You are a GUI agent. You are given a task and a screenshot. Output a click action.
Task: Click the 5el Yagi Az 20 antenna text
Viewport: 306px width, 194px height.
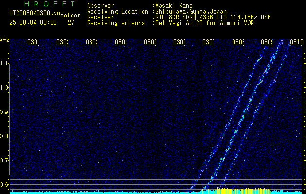tap(203, 23)
